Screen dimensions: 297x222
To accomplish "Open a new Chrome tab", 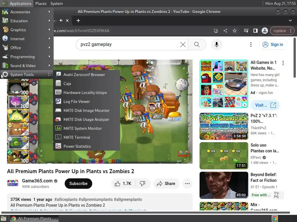I will click(78, 21).
